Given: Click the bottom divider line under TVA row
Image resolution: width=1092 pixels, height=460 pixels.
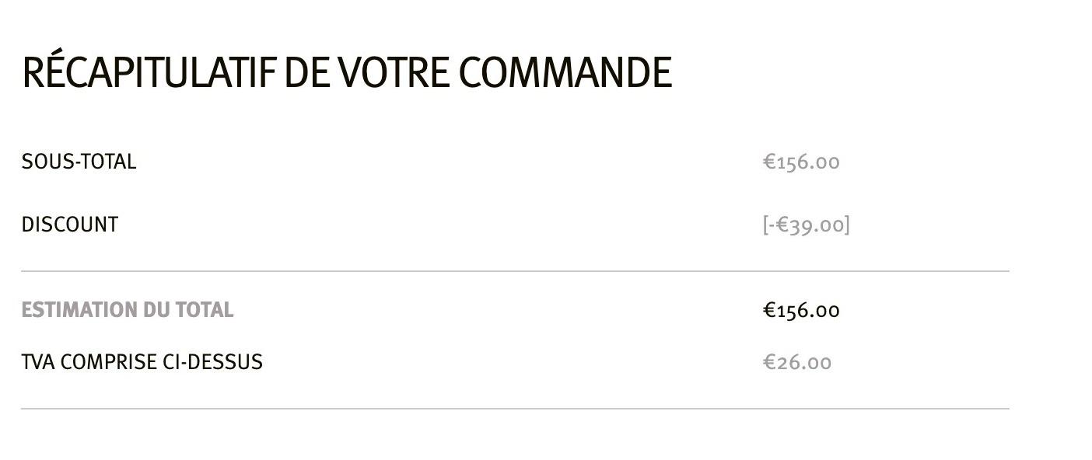Looking at the screenshot, I should pyautogui.click(x=515, y=409).
